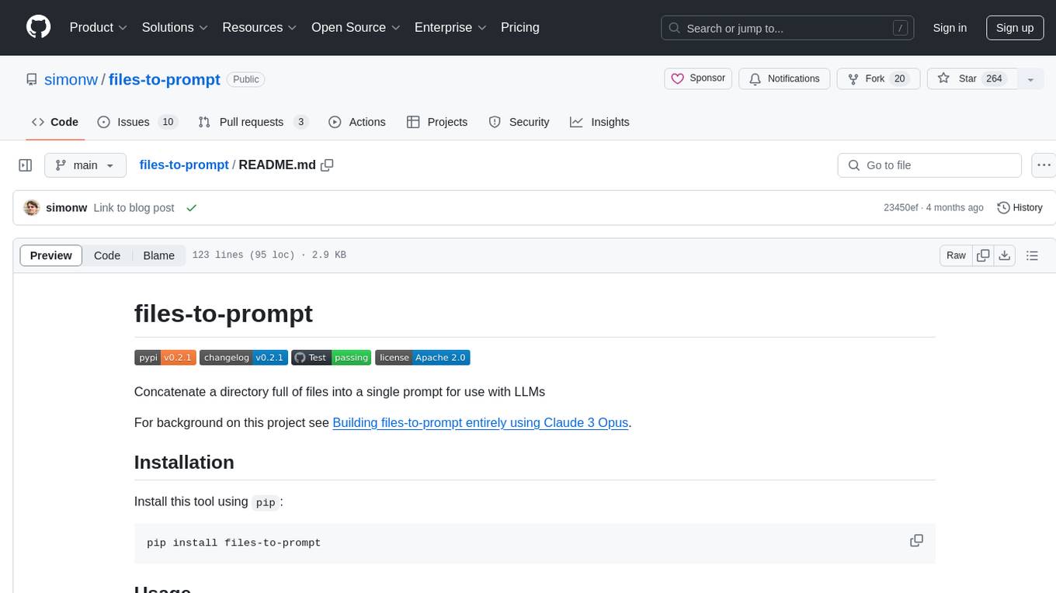This screenshot has height=593, width=1056.
Task: Download the raw file
Action: click(x=1004, y=255)
